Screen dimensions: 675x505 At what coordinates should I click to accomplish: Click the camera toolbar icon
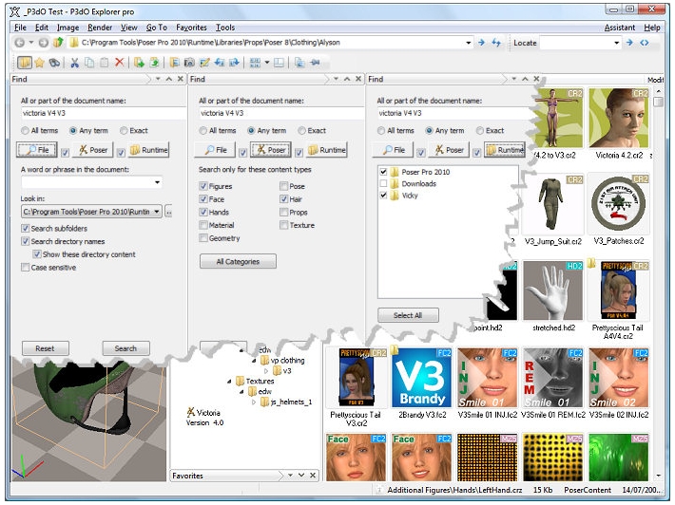[189, 63]
